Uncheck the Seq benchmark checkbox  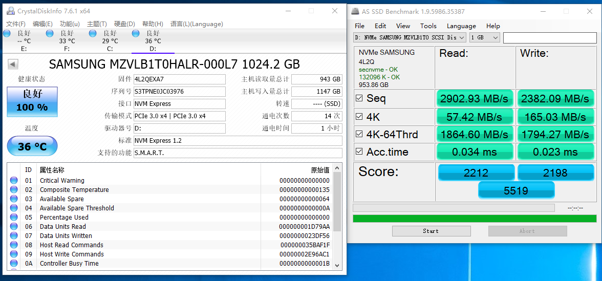coord(359,98)
